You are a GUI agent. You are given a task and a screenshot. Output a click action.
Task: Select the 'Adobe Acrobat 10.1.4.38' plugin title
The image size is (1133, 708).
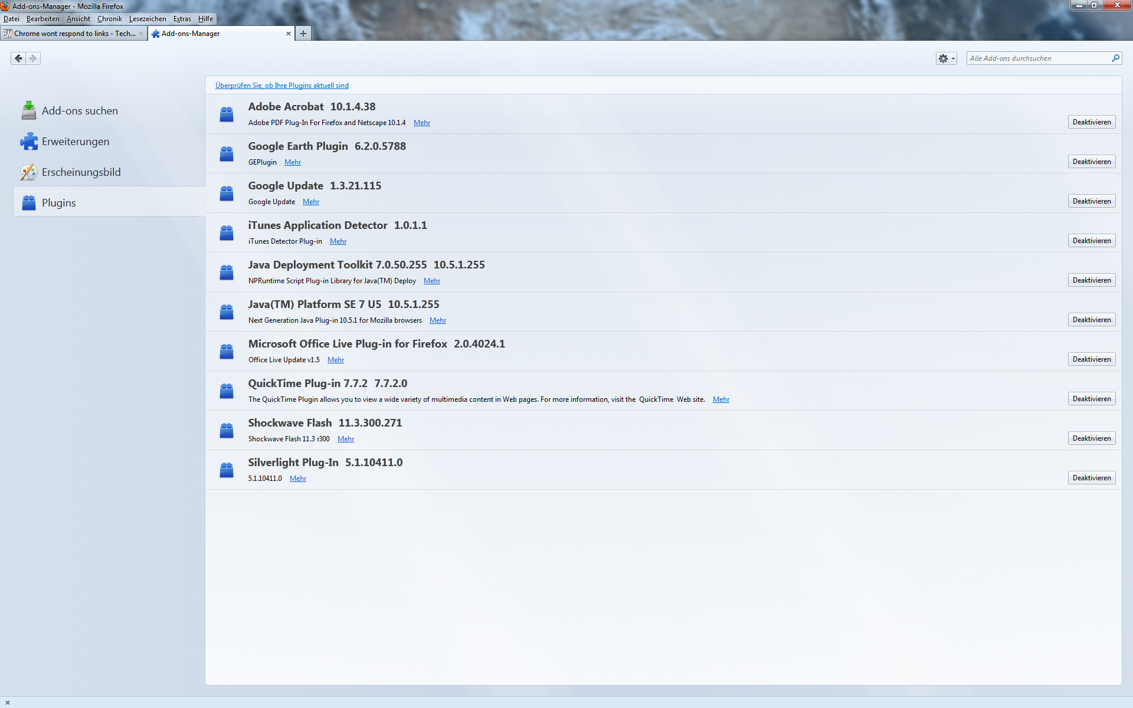click(x=312, y=107)
